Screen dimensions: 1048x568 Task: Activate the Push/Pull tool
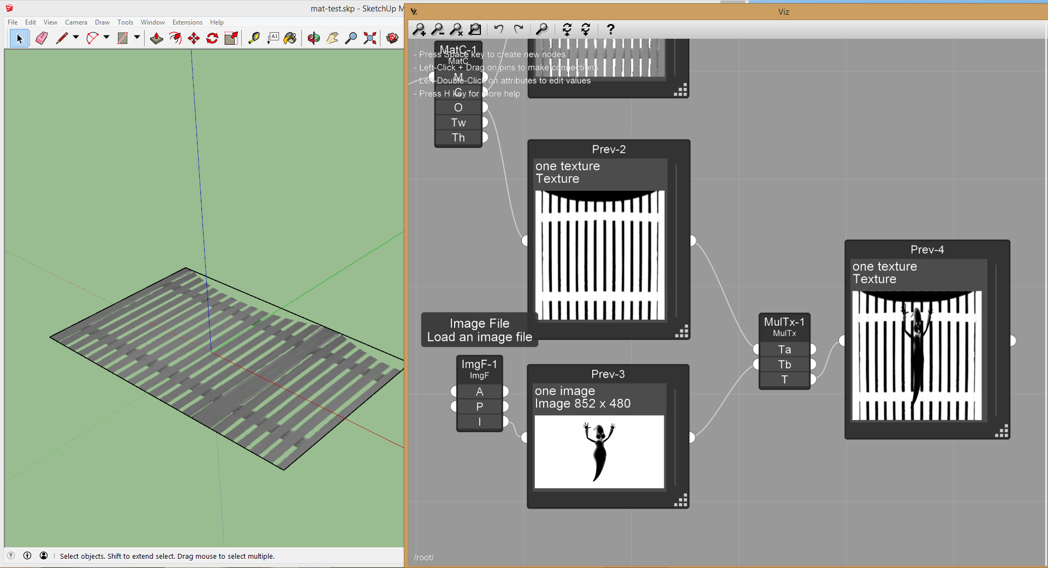[157, 38]
